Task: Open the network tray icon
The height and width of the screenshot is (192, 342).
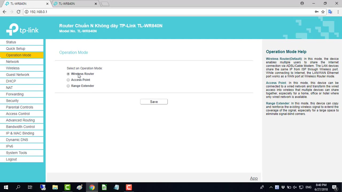Action: point(301,187)
